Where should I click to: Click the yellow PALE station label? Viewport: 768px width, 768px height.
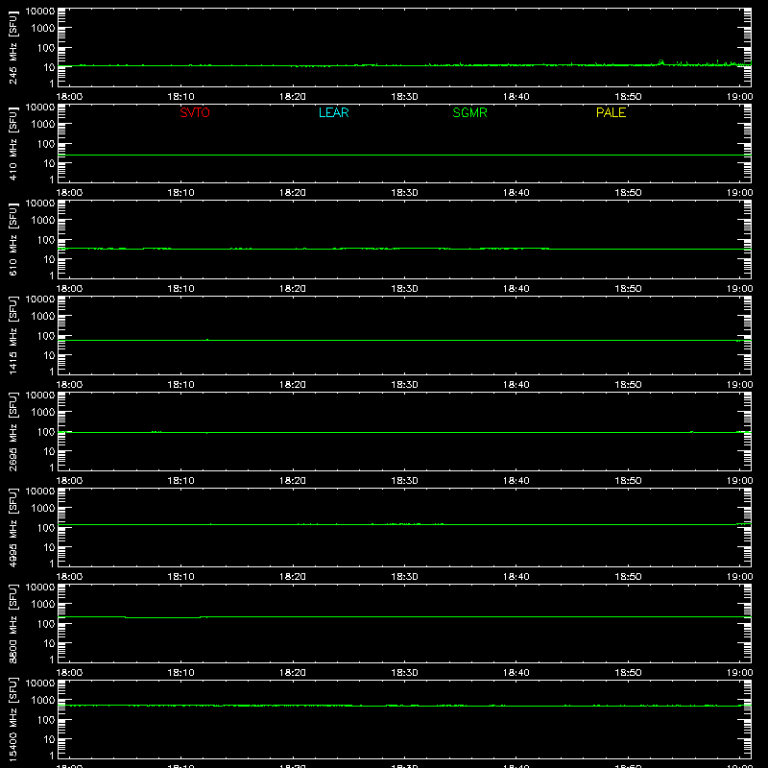[x=611, y=112]
